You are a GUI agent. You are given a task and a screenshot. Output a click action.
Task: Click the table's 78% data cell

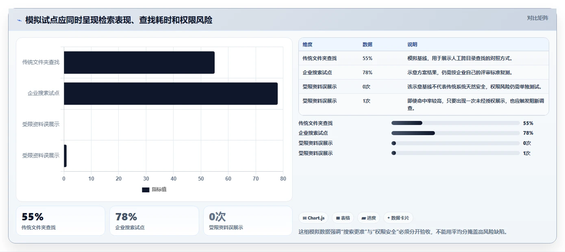367,73
